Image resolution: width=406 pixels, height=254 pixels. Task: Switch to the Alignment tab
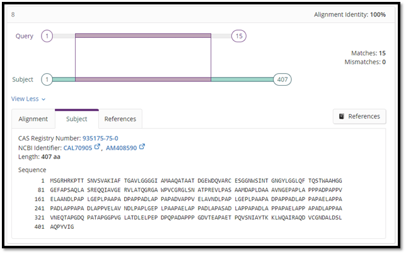pos(33,118)
